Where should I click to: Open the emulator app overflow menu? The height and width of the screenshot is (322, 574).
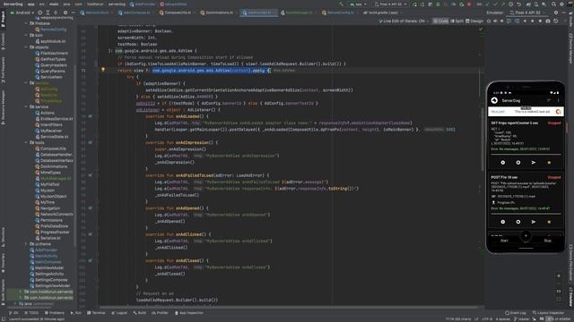558,100
